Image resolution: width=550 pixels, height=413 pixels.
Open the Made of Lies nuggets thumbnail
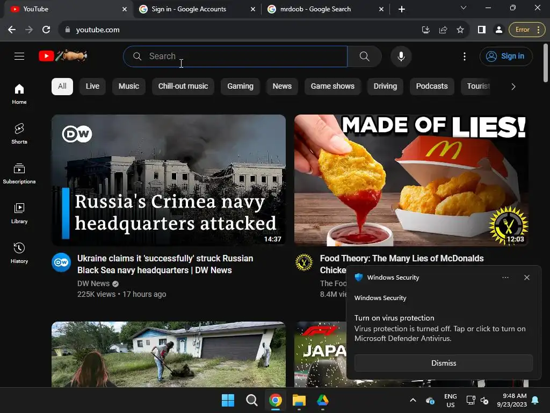click(411, 180)
